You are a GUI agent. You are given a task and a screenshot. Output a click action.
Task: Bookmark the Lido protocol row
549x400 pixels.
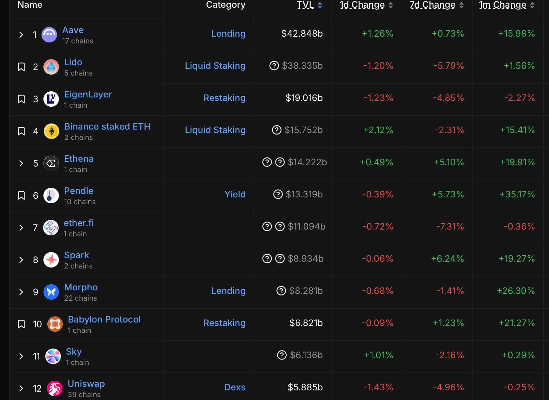pos(21,67)
